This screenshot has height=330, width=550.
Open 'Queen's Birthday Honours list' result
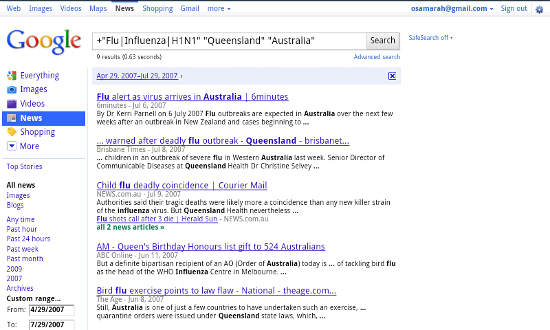point(210,247)
